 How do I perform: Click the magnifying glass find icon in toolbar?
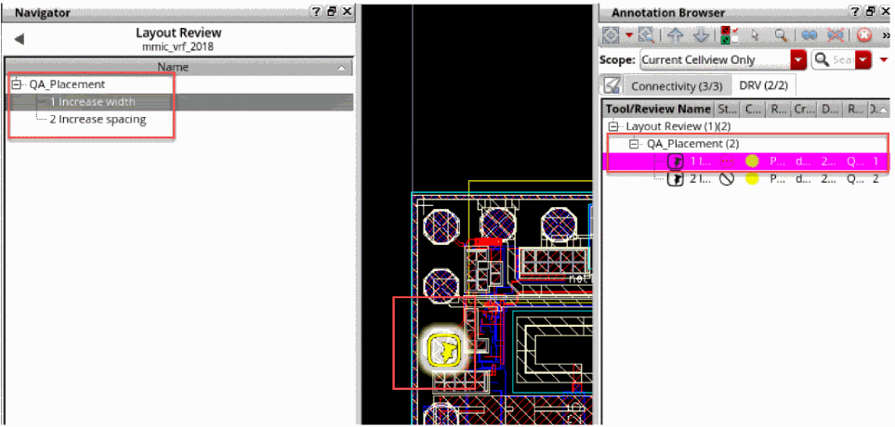(781, 35)
